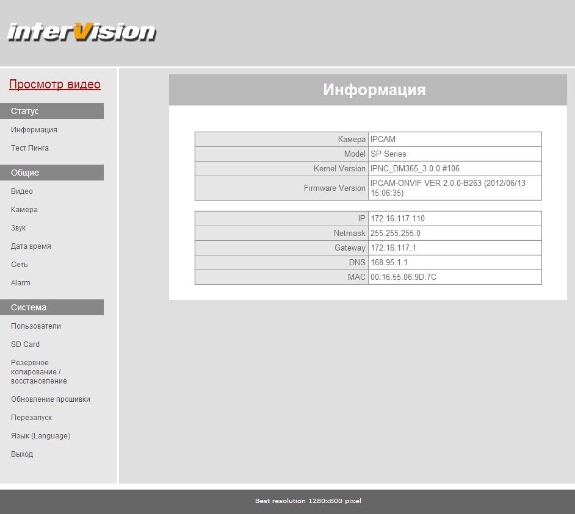
Task: Navigate to Сеть network settings
Action: pos(20,265)
